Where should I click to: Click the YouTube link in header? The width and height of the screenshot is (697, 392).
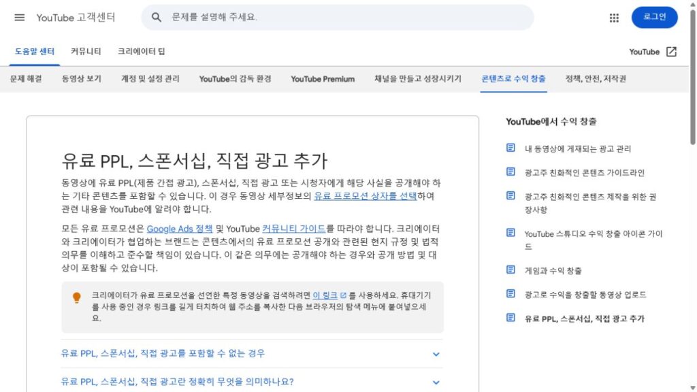point(644,52)
